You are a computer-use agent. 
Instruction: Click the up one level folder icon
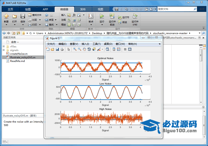click(x=13, y=33)
